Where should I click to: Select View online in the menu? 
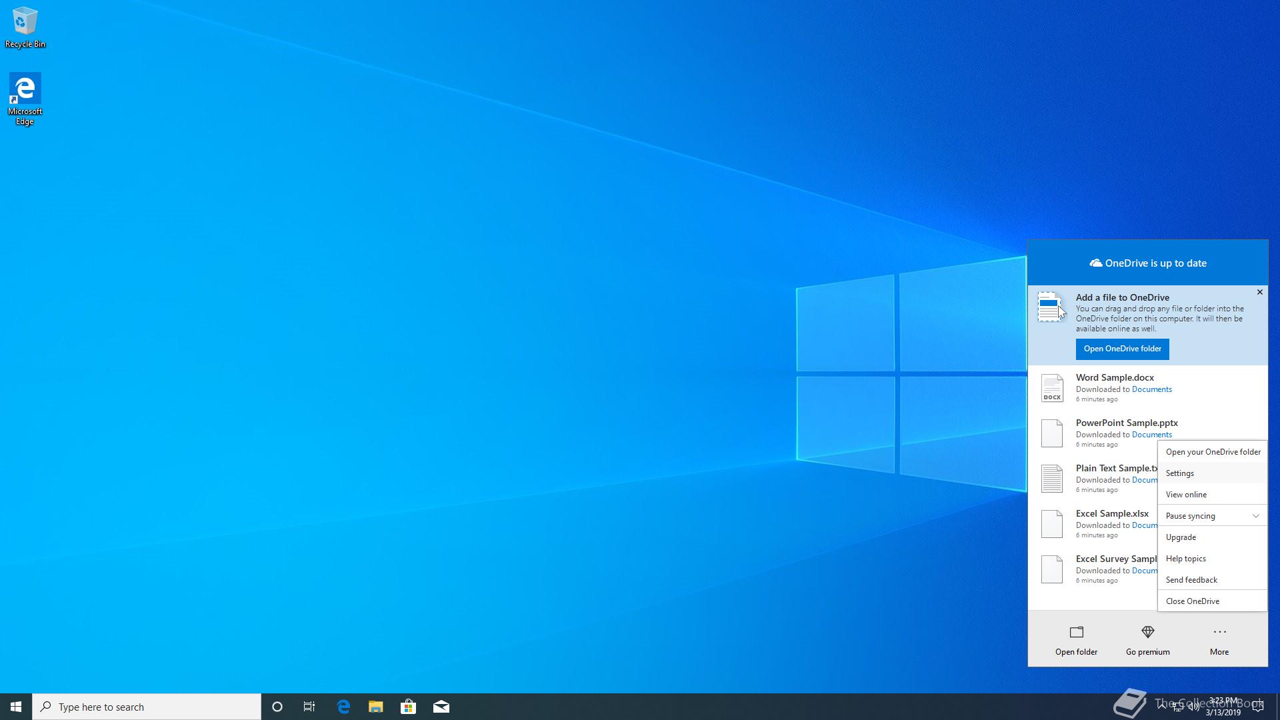click(x=1212, y=495)
